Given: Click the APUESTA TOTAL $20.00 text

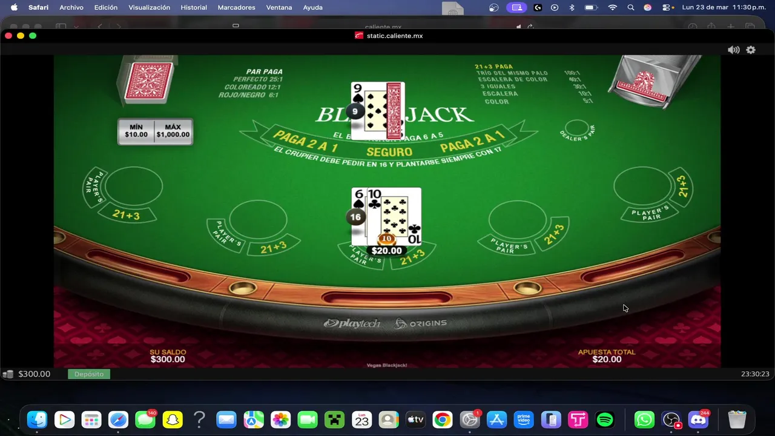Looking at the screenshot, I should click(x=607, y=355).
